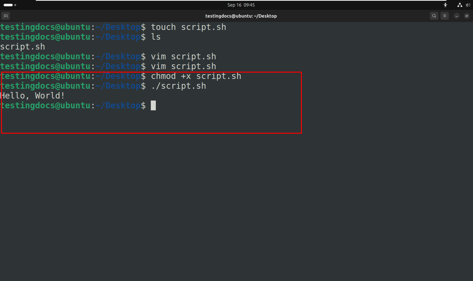
Task: Open a new terminal tab
Action: pos(6,16)
